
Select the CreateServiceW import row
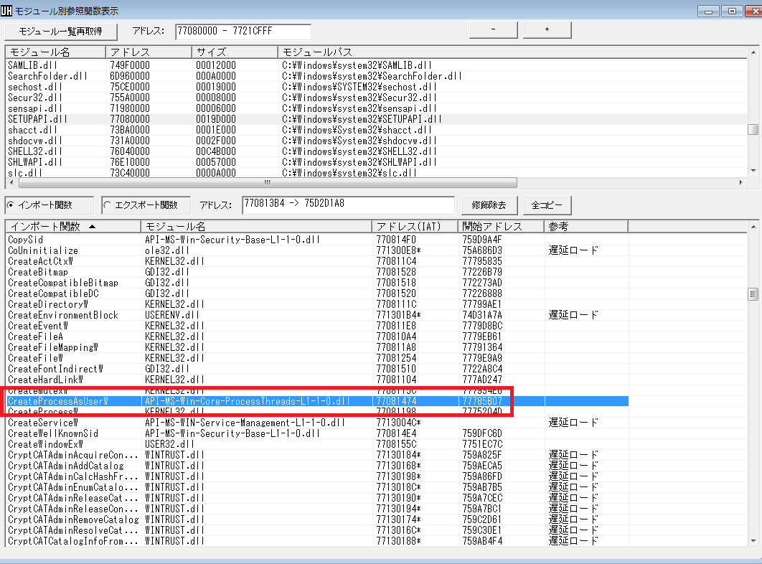tap(317, 423)
